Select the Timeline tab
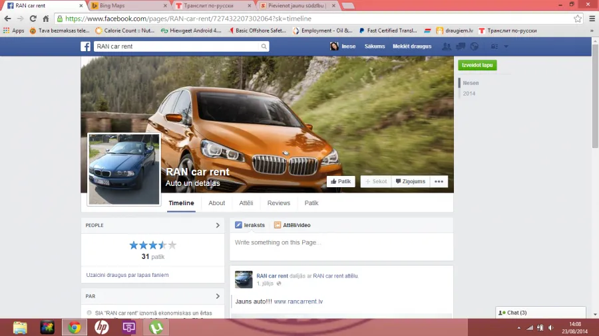Viewport: 599px width, 336px height. (181, 203)
